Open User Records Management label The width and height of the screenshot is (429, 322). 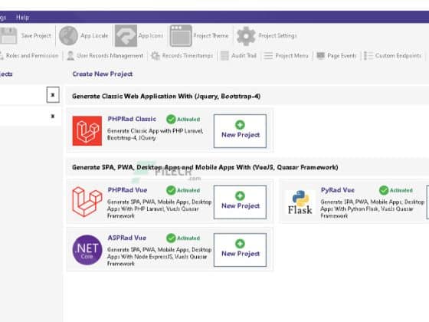(110, 55)
